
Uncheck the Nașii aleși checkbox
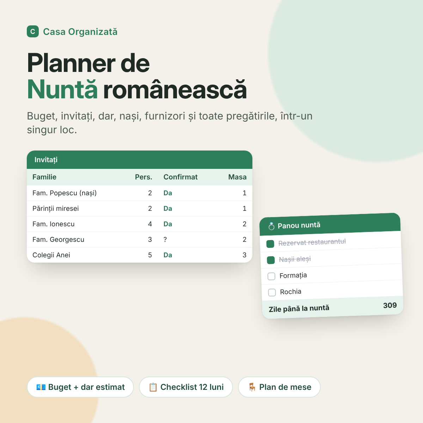271,260
